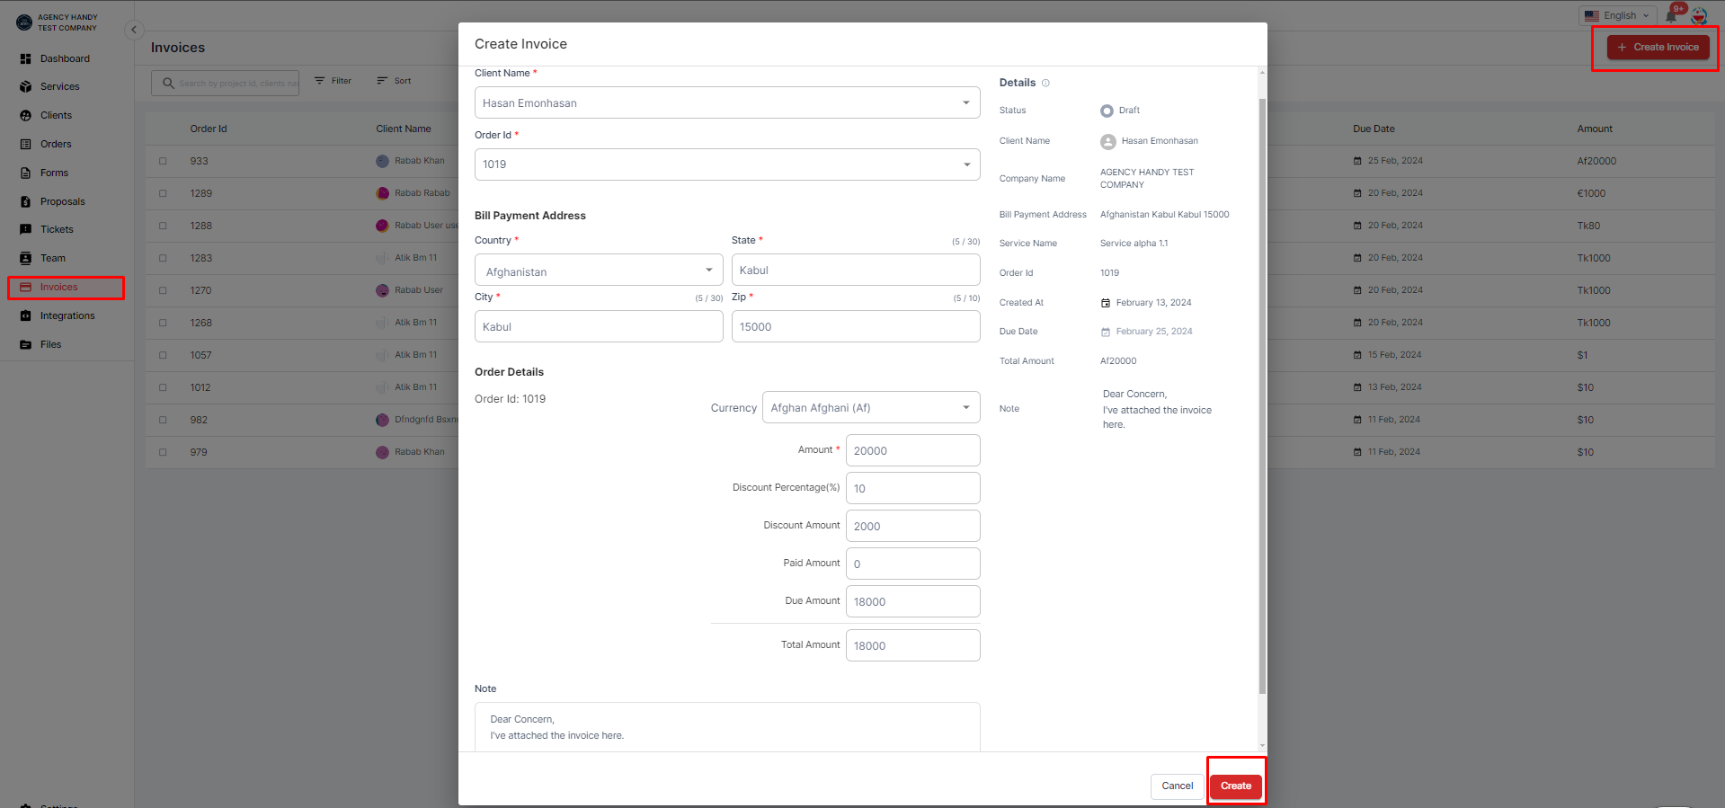Click the search magnifier icon
The width and height of the screenshot is (1725, 808).
coord(168,84)
